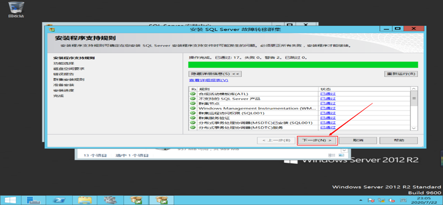The width and height of the screenshot is (443, 205).
Task: Switch to first SQL Server setup taskbar icon
Action: [135, 200]
